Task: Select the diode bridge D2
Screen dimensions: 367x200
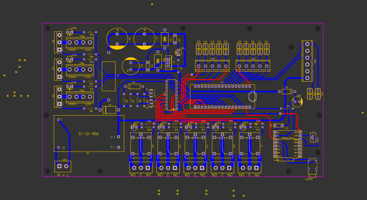Action: 165,39
